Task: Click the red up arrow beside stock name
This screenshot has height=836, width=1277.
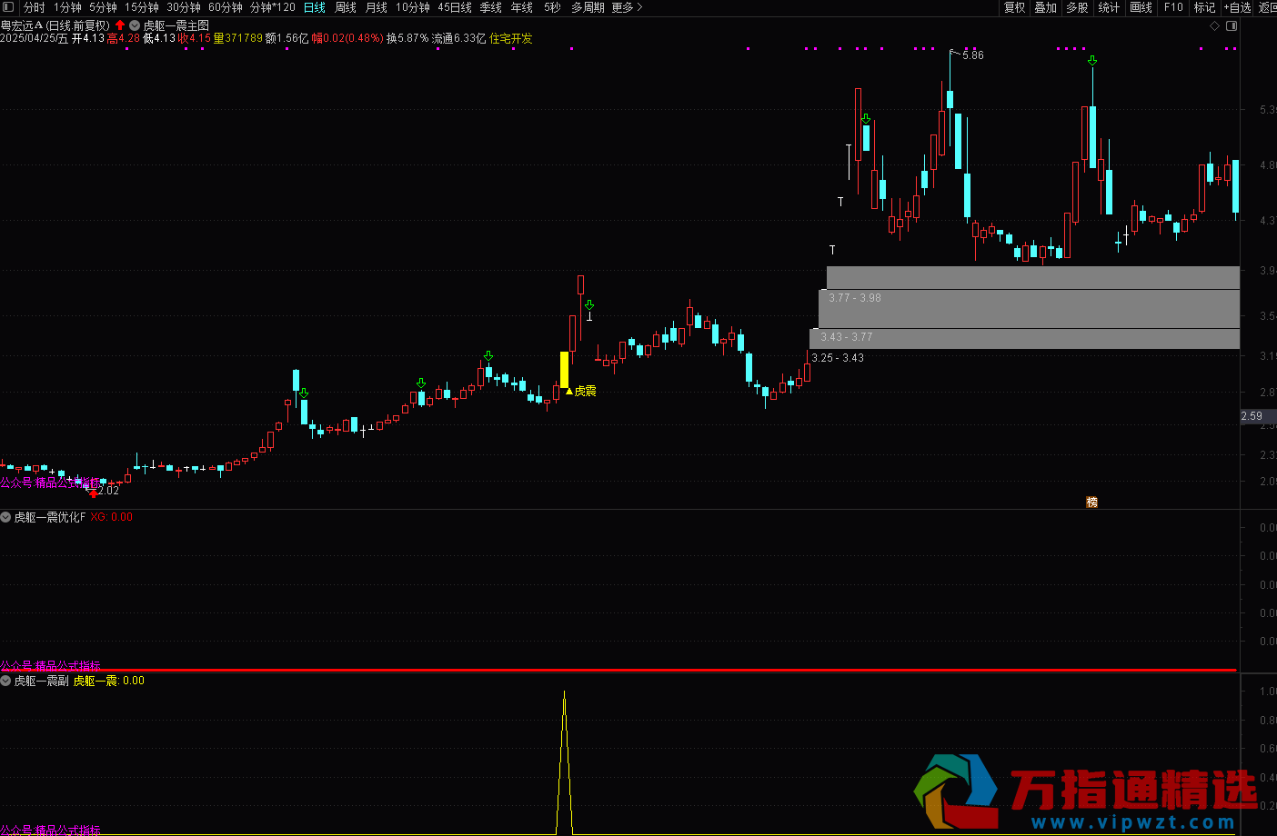Action: click(120, 25)
